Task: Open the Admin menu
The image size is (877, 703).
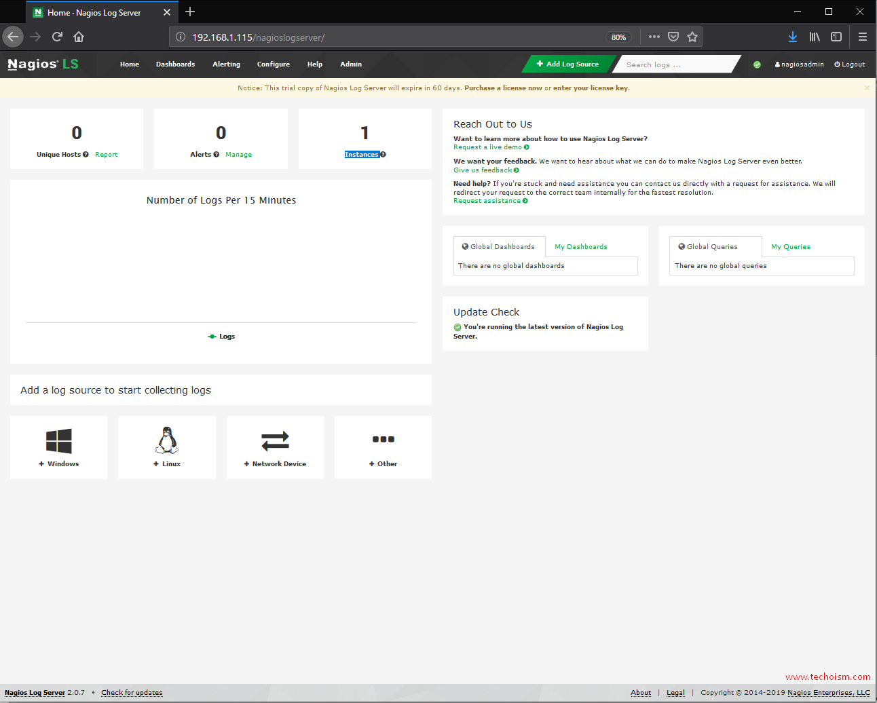Action: click(351, 64)
